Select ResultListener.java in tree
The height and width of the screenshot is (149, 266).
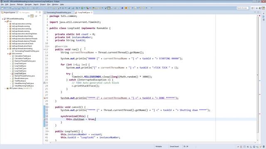[x=21, y=78]
